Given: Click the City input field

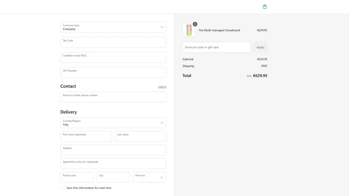Looking at the screenshot, I should 113,177.
